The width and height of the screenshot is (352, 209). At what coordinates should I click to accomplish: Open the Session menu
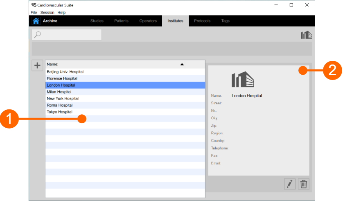coord(47,13)
